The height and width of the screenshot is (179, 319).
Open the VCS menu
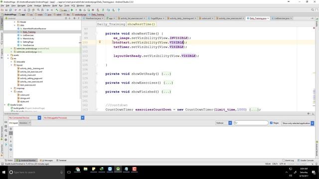click(73, 5)
